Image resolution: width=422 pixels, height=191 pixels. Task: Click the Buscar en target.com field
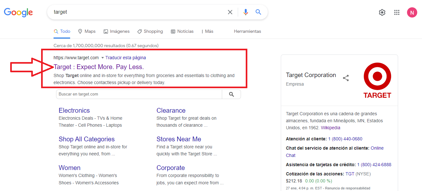[x=139, y=94]
